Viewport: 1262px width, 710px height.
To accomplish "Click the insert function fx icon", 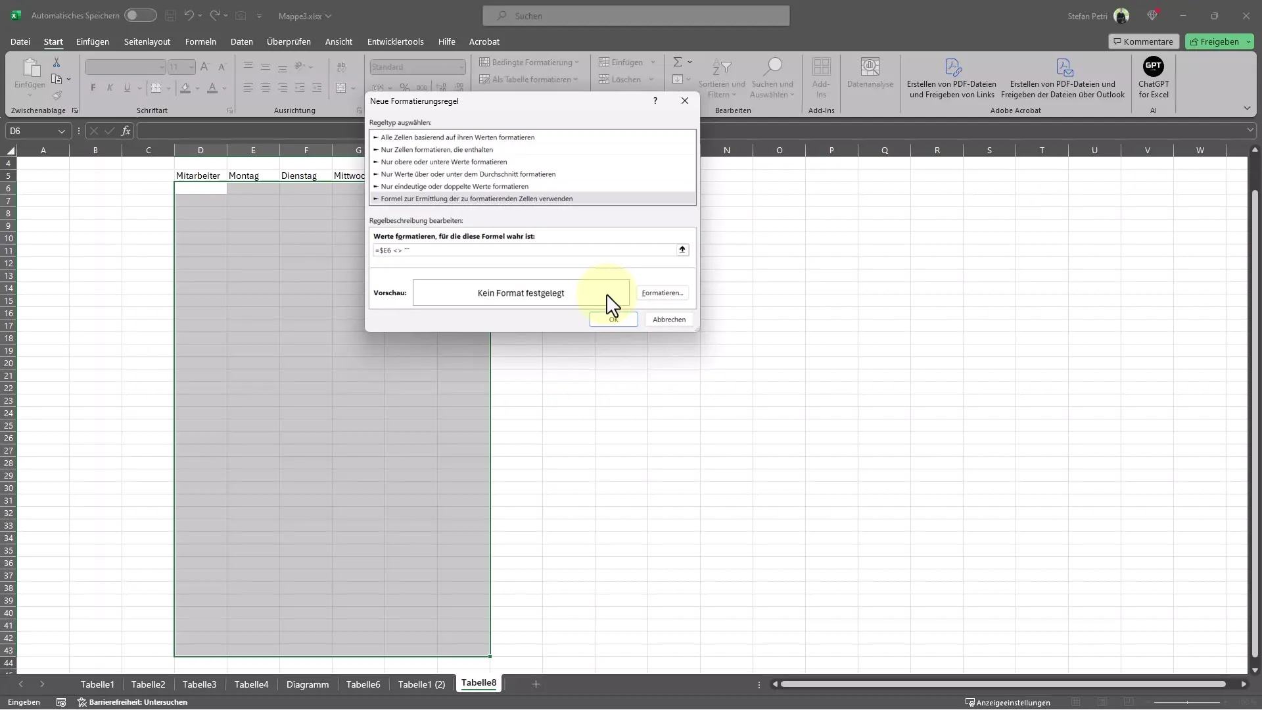I will click(126, 131).
